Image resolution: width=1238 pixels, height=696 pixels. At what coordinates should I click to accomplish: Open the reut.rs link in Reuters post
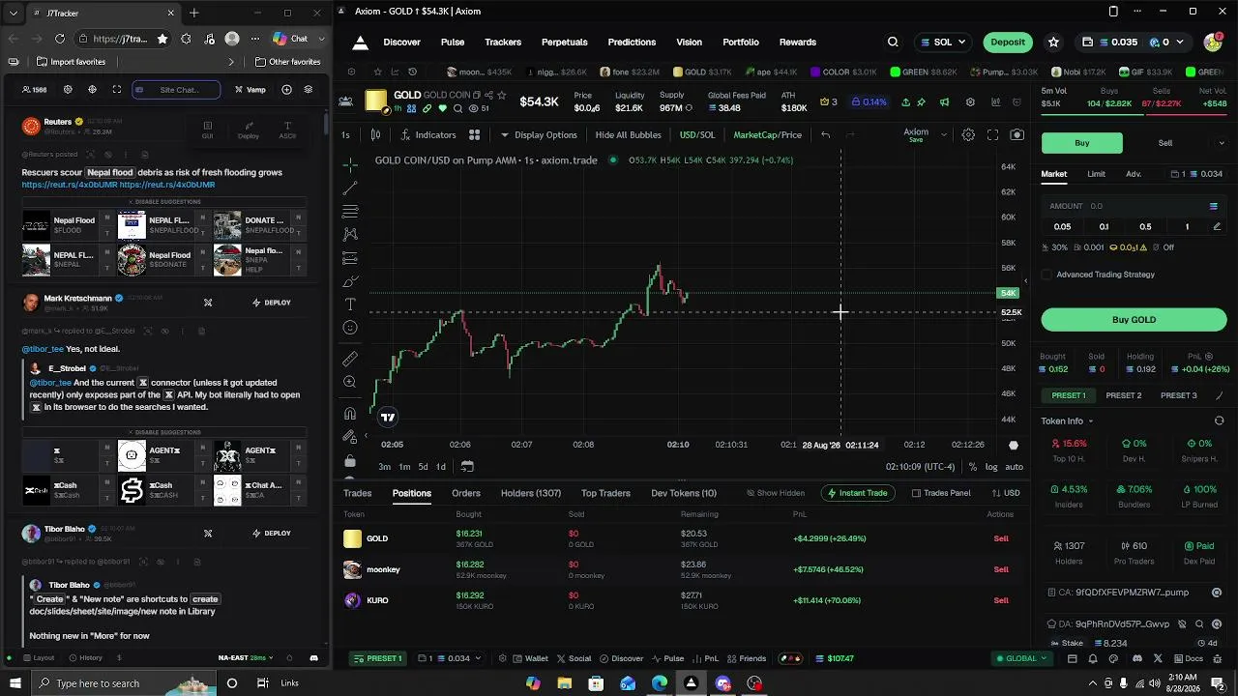70,185
